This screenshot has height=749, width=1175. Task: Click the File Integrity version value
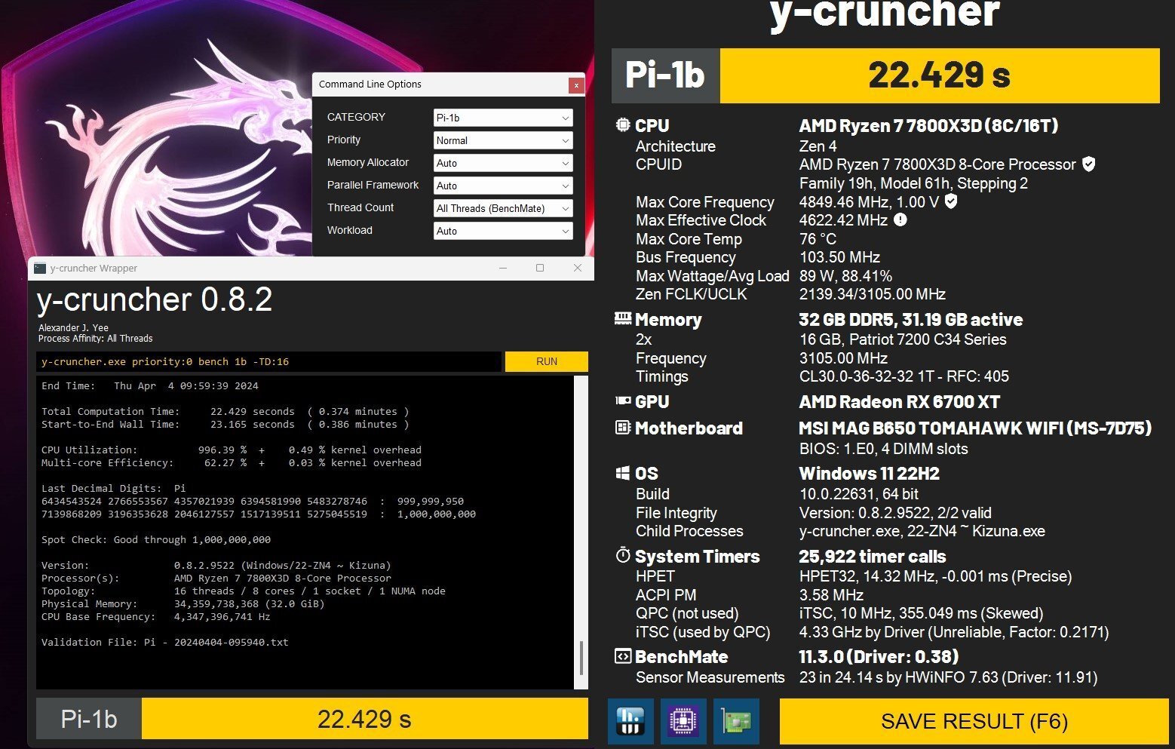[895, 513]
